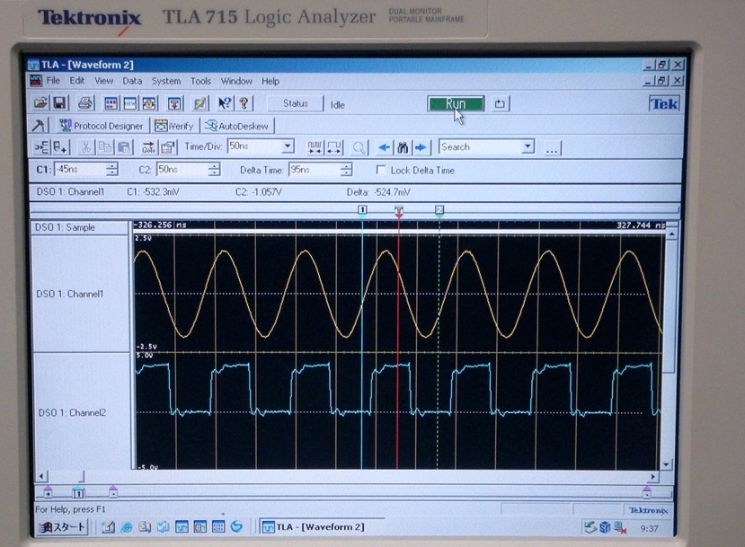745x547 pixels.
Task: Click the AutoDeskew button
Action: tap(237, 126)
